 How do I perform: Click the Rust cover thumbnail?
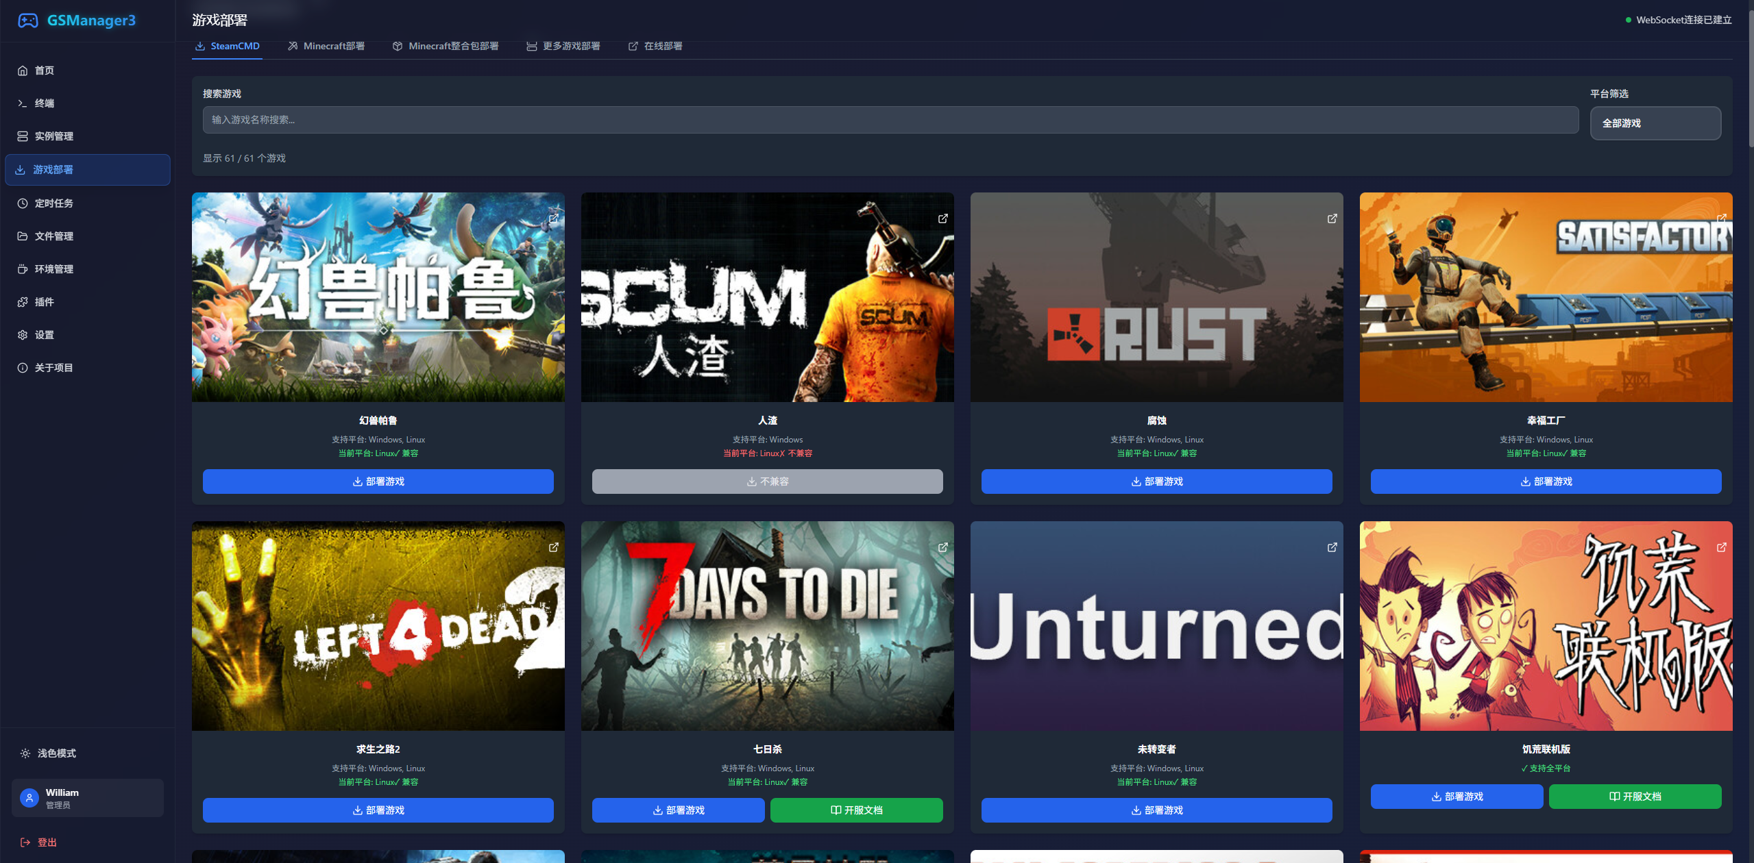(1157, 297)
